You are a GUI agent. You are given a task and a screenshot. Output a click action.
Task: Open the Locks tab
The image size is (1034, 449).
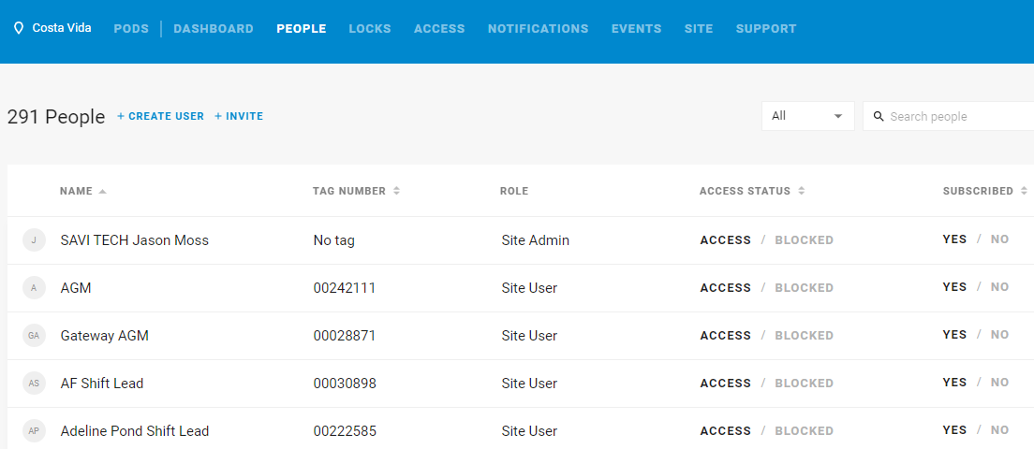370,29
